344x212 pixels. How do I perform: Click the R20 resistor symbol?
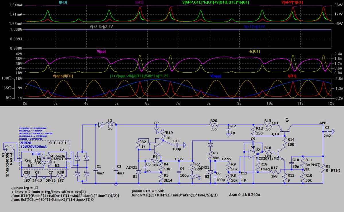pyautogui.click(x=213, y=125)
